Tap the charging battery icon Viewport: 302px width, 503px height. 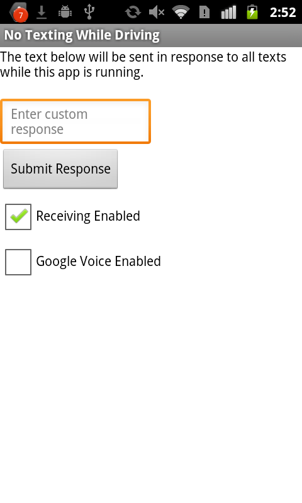(252, 12)
